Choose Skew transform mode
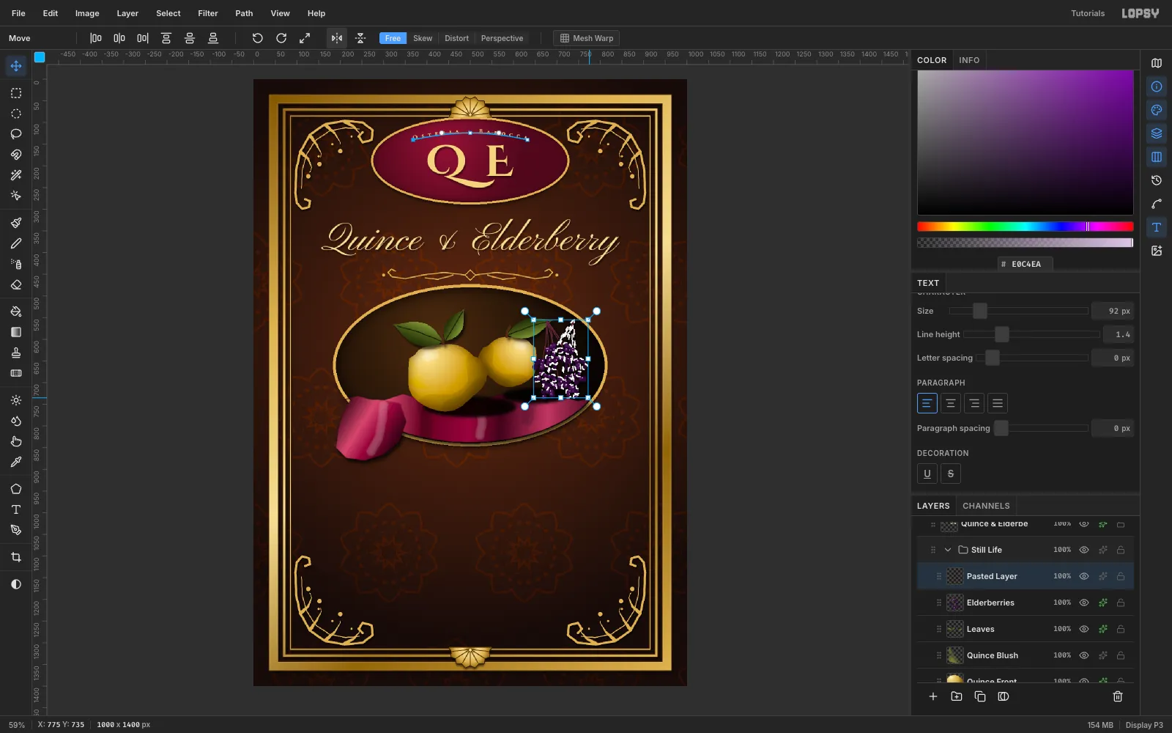The image size is (1172, 733). click(x=423, y=38)
